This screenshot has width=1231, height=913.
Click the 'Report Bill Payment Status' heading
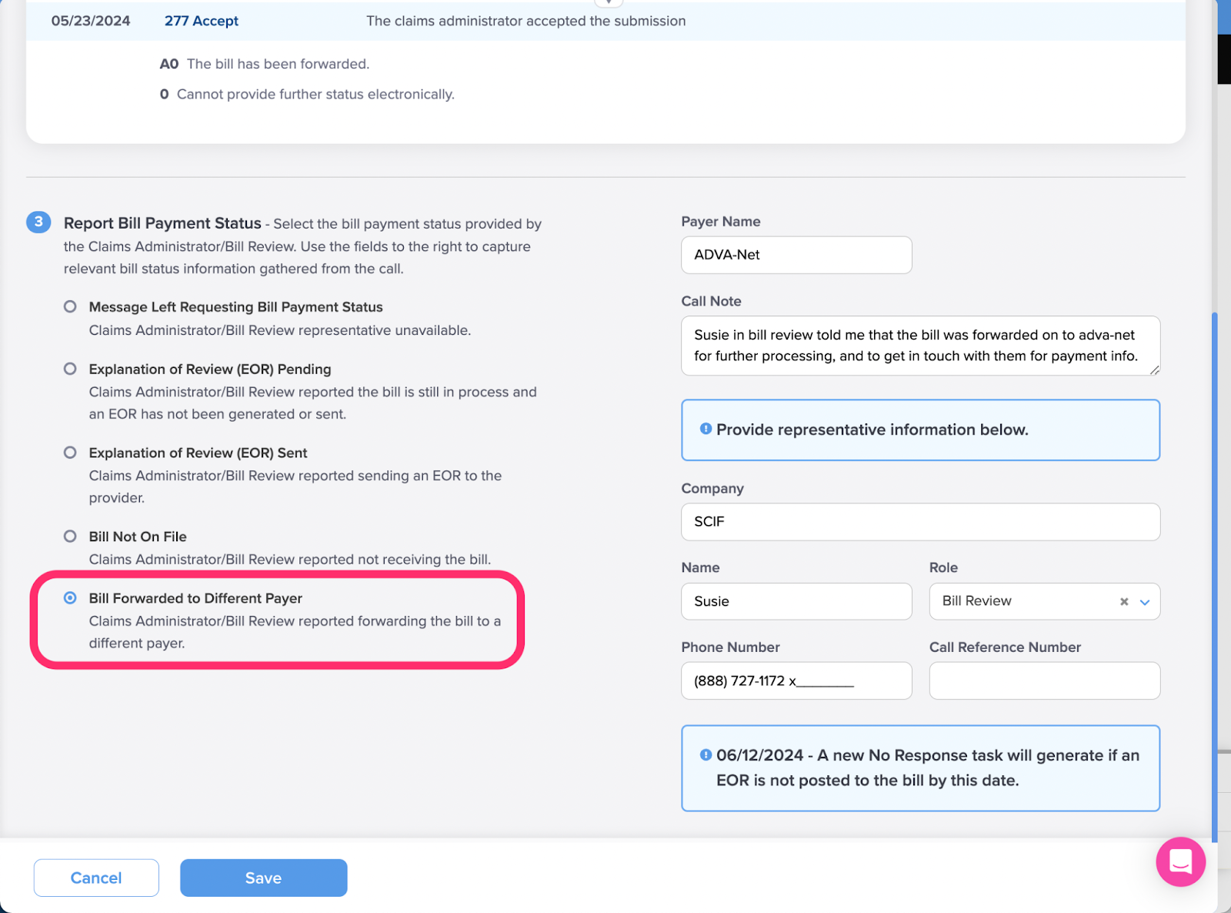click(x=162, y=223)
